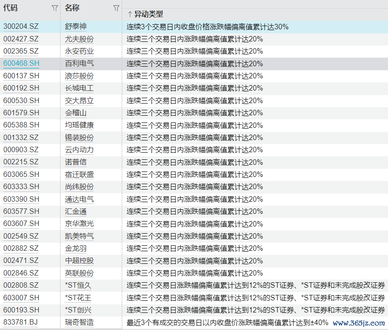Open stock name 汇金通
Image resolution: width=388 pixels, height=330 pixels.
click(x=76, y=212)
